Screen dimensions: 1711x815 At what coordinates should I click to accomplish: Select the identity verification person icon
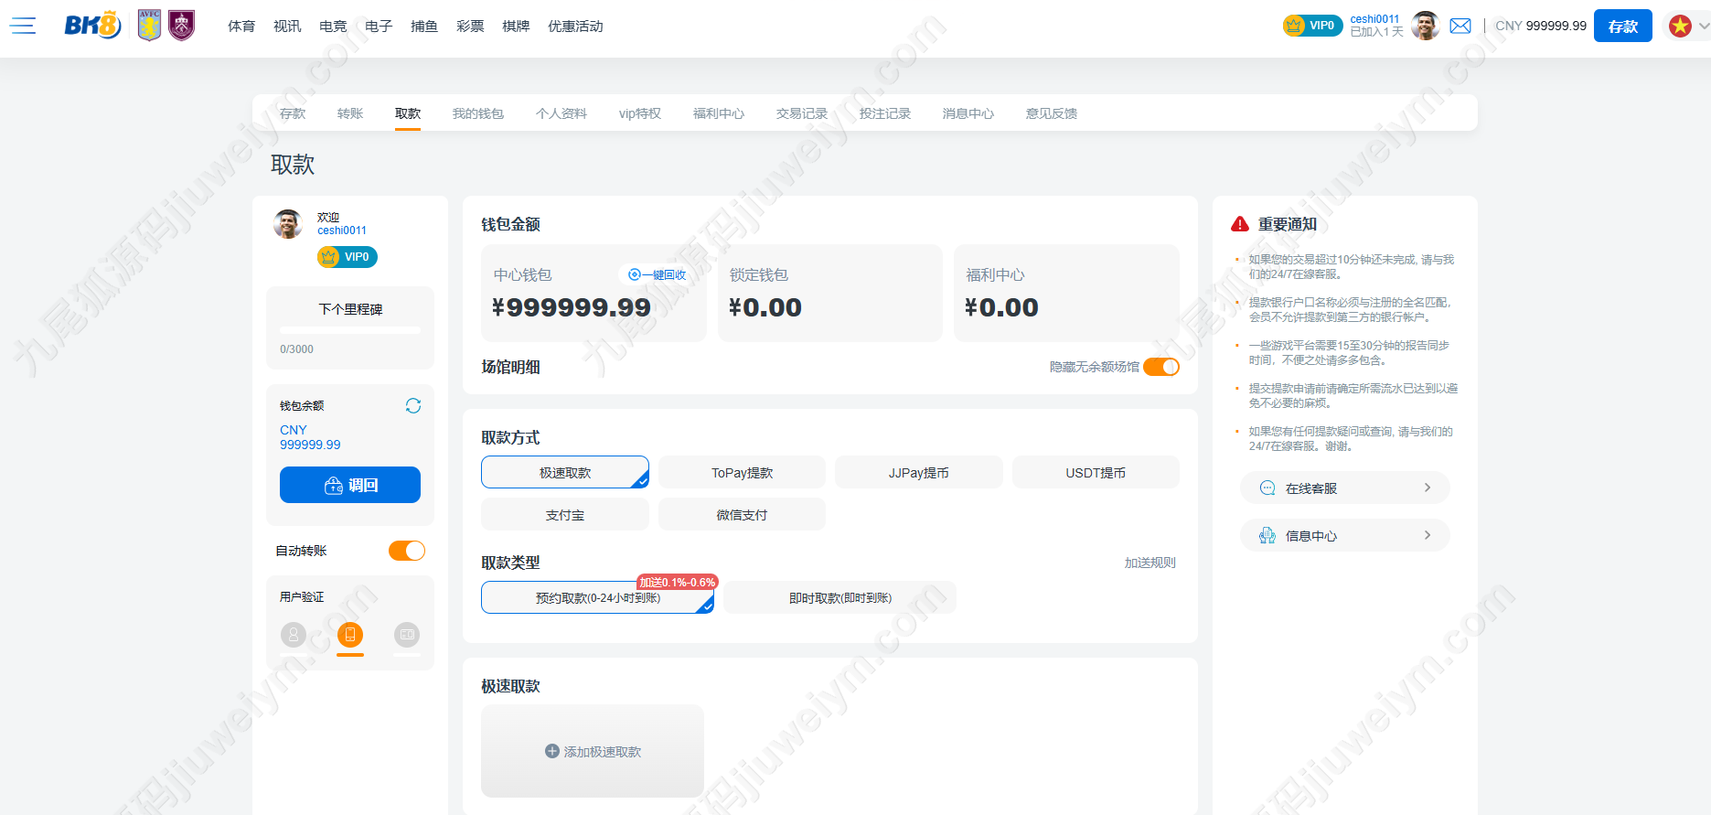(294, 634)
